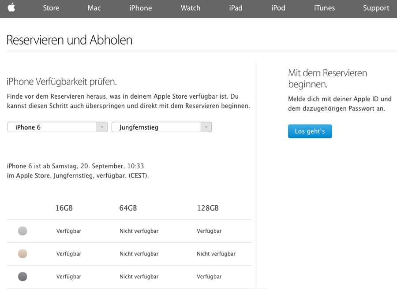This screenshot has width=397, height=297.
Task: Click space gray 128GB Verfügbar cell
Action: pos(209,276)
